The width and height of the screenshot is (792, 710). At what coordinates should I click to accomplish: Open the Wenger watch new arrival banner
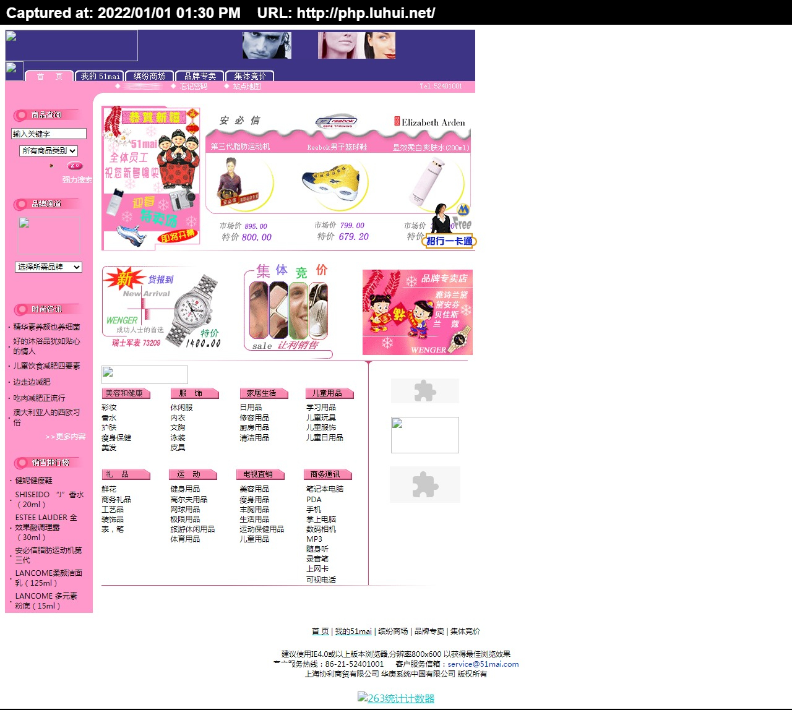[162, 307]
